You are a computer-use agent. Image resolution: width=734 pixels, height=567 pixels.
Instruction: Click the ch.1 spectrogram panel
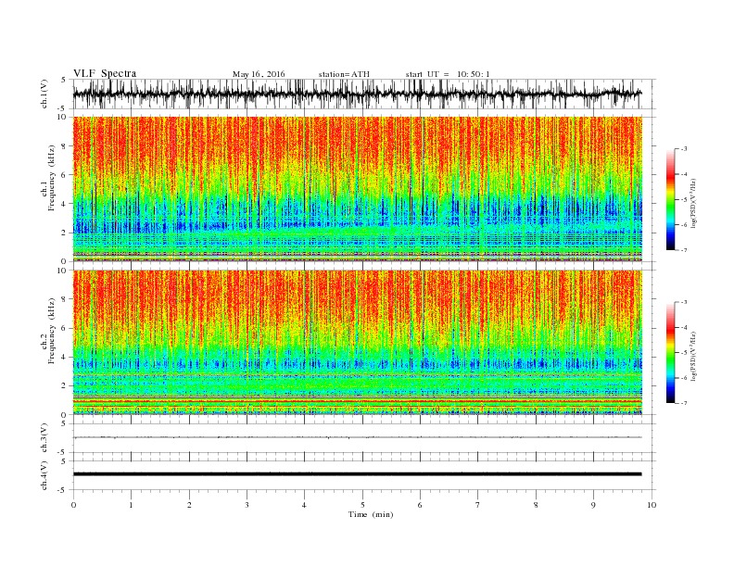click(358, 189)
